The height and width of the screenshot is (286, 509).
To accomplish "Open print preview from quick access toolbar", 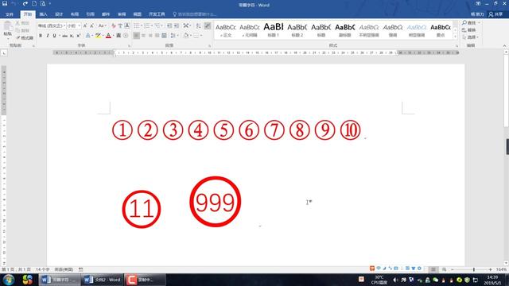I will click(x=43, y=3).
